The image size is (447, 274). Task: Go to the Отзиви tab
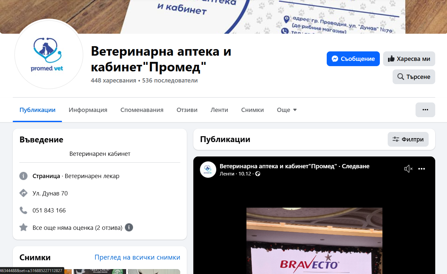click(x=187, y=110)
